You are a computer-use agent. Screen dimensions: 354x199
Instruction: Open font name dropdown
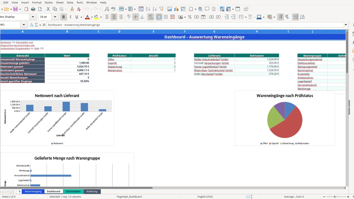pos(33,17)
